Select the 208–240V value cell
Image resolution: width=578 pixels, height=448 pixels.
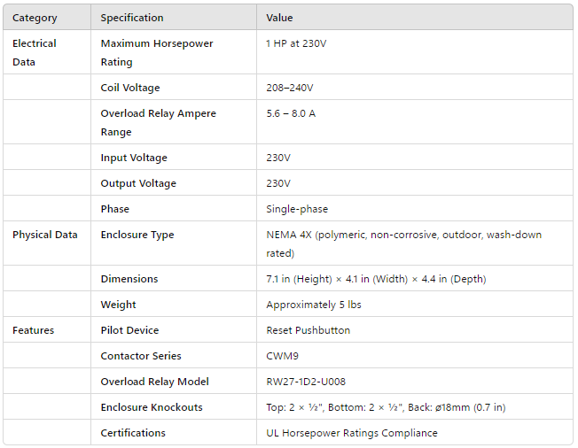pos(290,88)
